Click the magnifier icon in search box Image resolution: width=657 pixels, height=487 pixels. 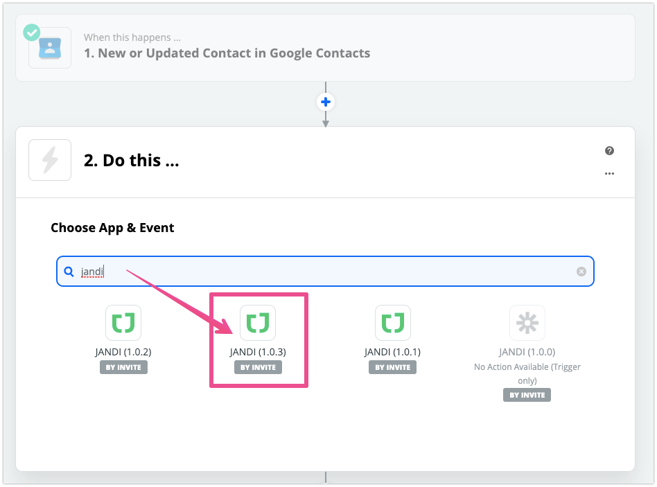(x=69, y=272)
